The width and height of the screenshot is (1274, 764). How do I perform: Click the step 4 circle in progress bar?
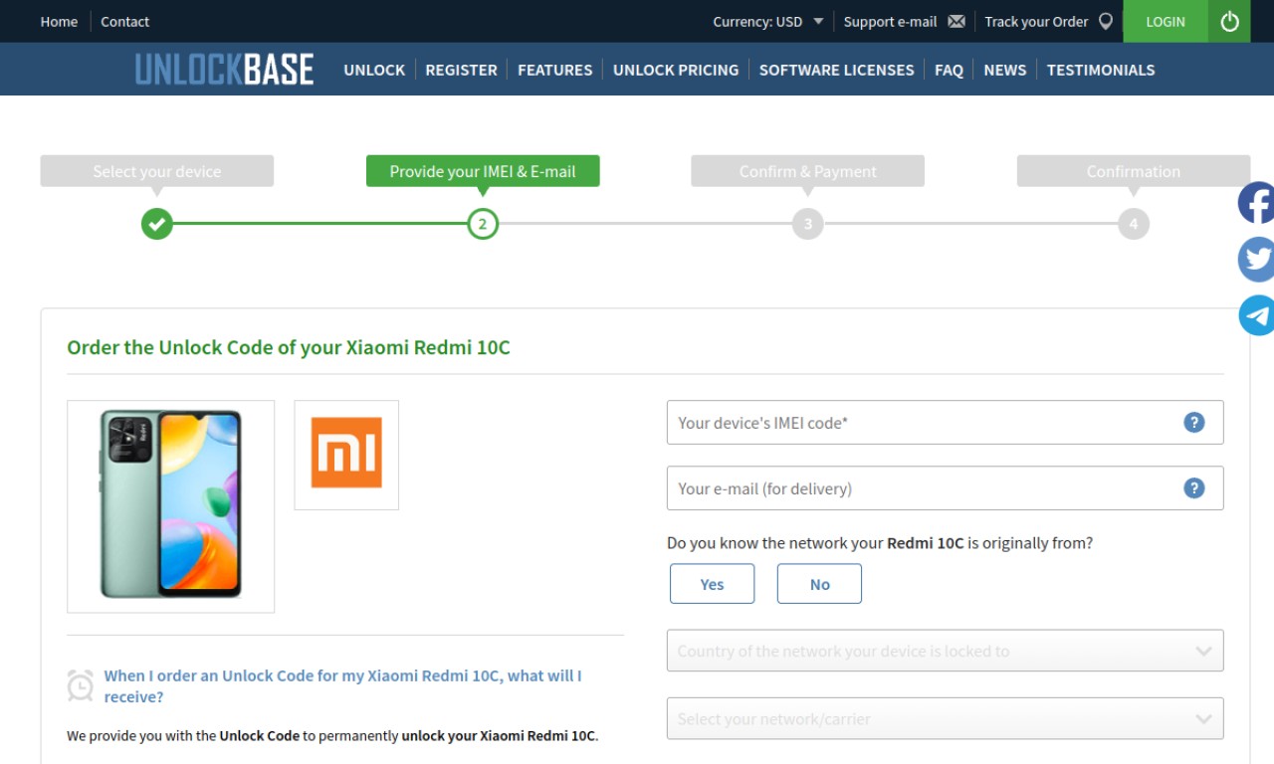(x=1134, y=224)
